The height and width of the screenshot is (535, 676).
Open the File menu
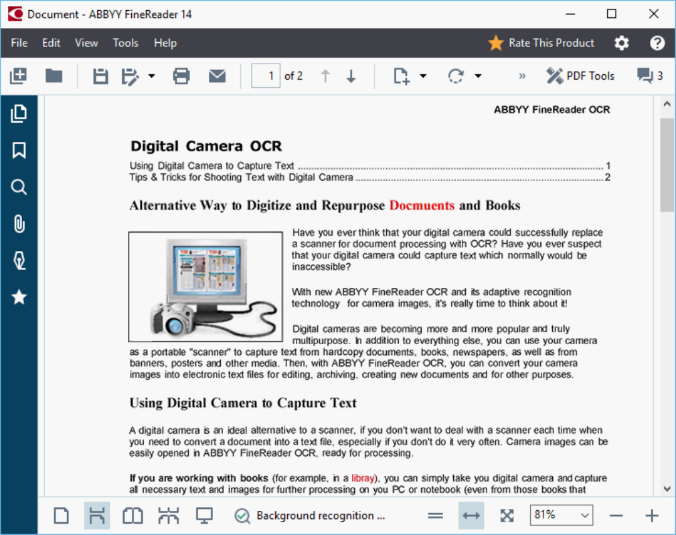pyautogui.click(x=19, y=43)
